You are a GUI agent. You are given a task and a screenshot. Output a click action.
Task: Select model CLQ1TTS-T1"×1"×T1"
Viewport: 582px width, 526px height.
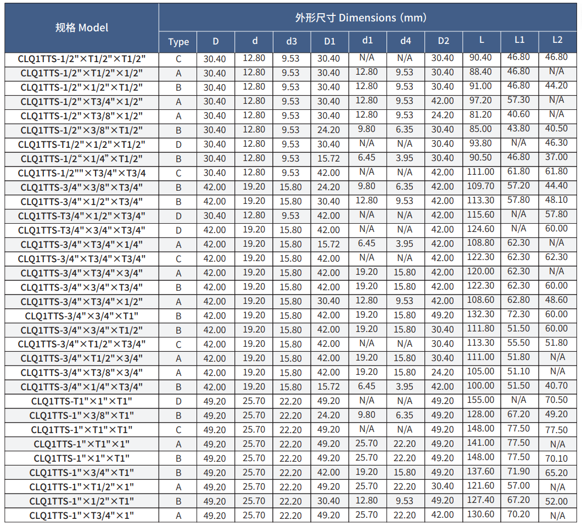point(82,402)
